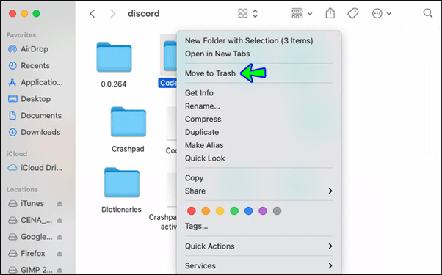Apply the orange tag color
The width and height of the screenshot is (442, 275).
pos(206,210)
